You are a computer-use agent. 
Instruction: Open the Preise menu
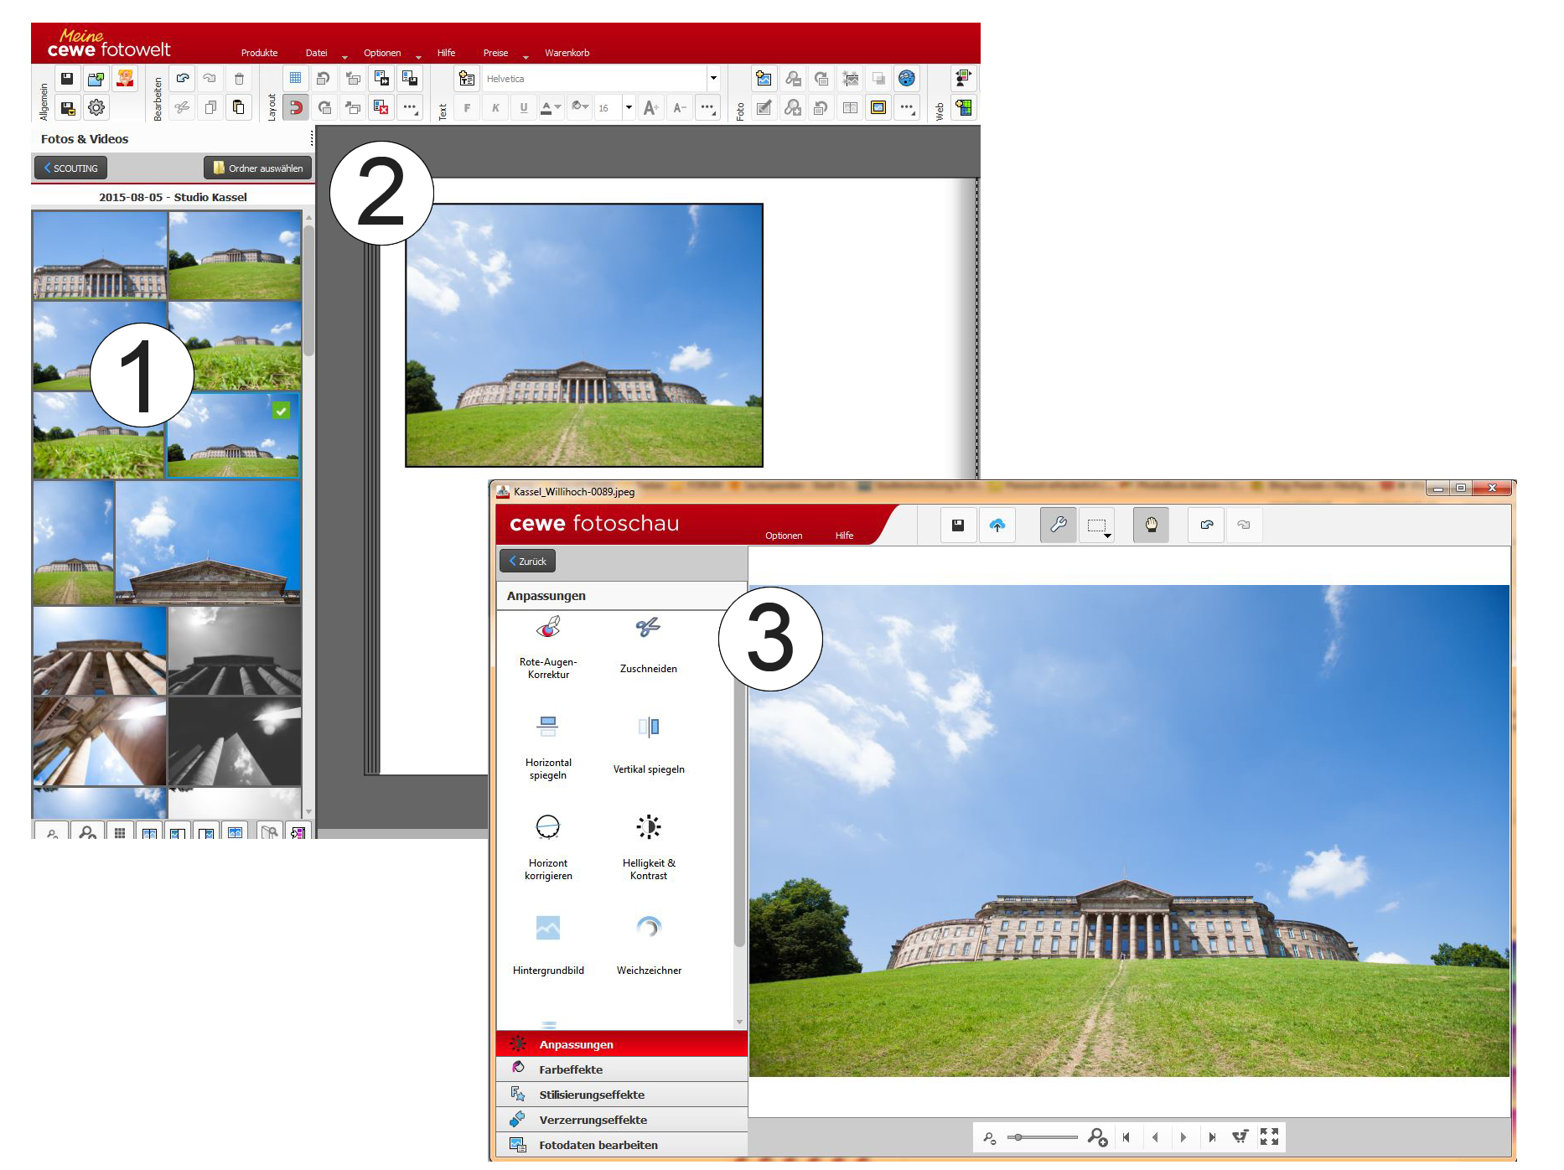tap(495, 53)
